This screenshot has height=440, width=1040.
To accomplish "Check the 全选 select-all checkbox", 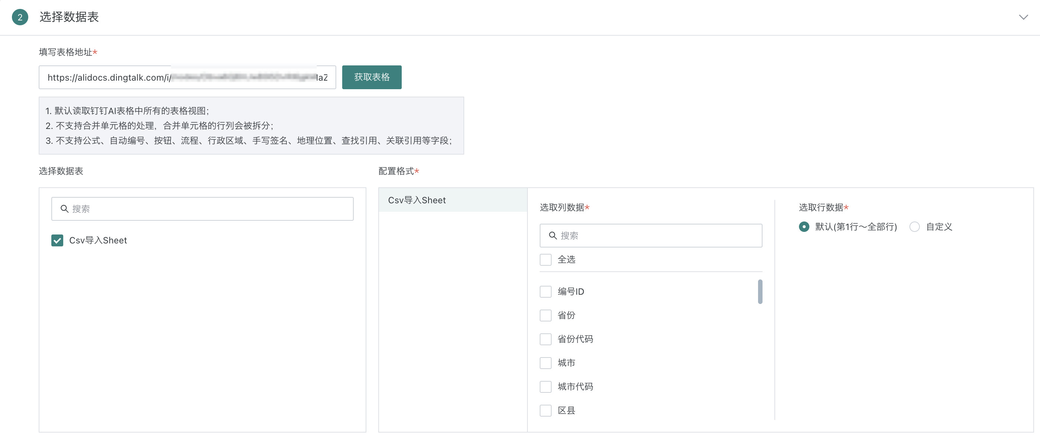I will [545, 259].
